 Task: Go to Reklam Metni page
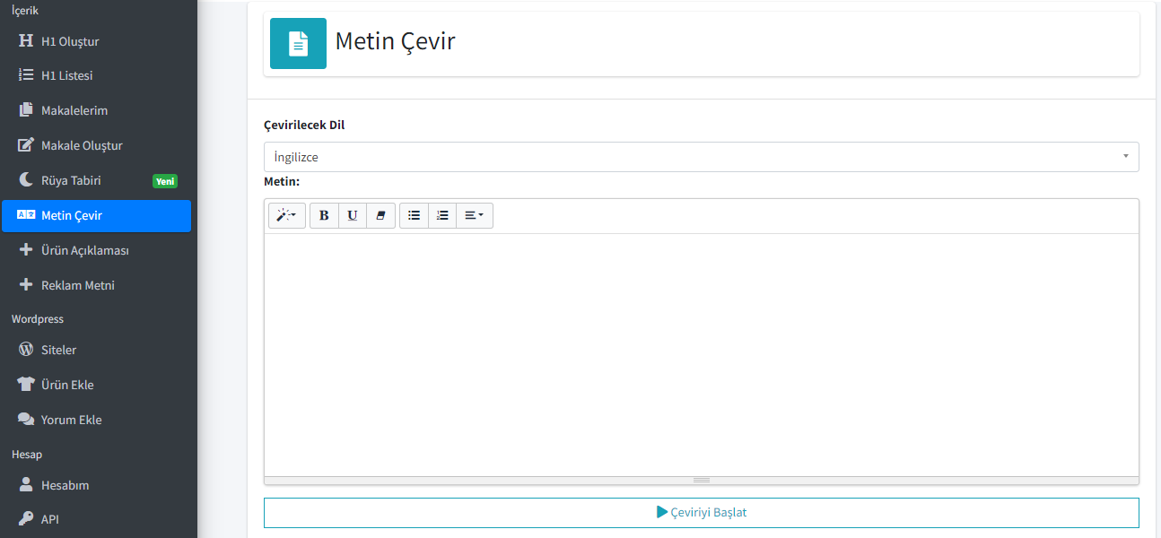(96, 285)
